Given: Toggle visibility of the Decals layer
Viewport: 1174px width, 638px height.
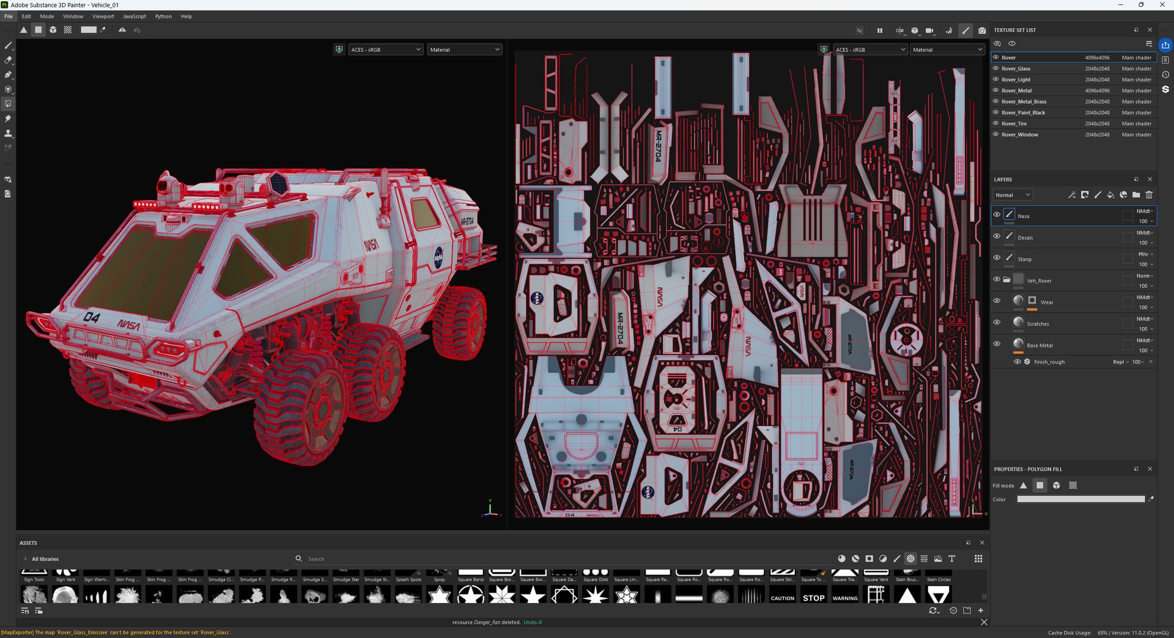Looking at the screenshot, I should [x=997, y=236].
